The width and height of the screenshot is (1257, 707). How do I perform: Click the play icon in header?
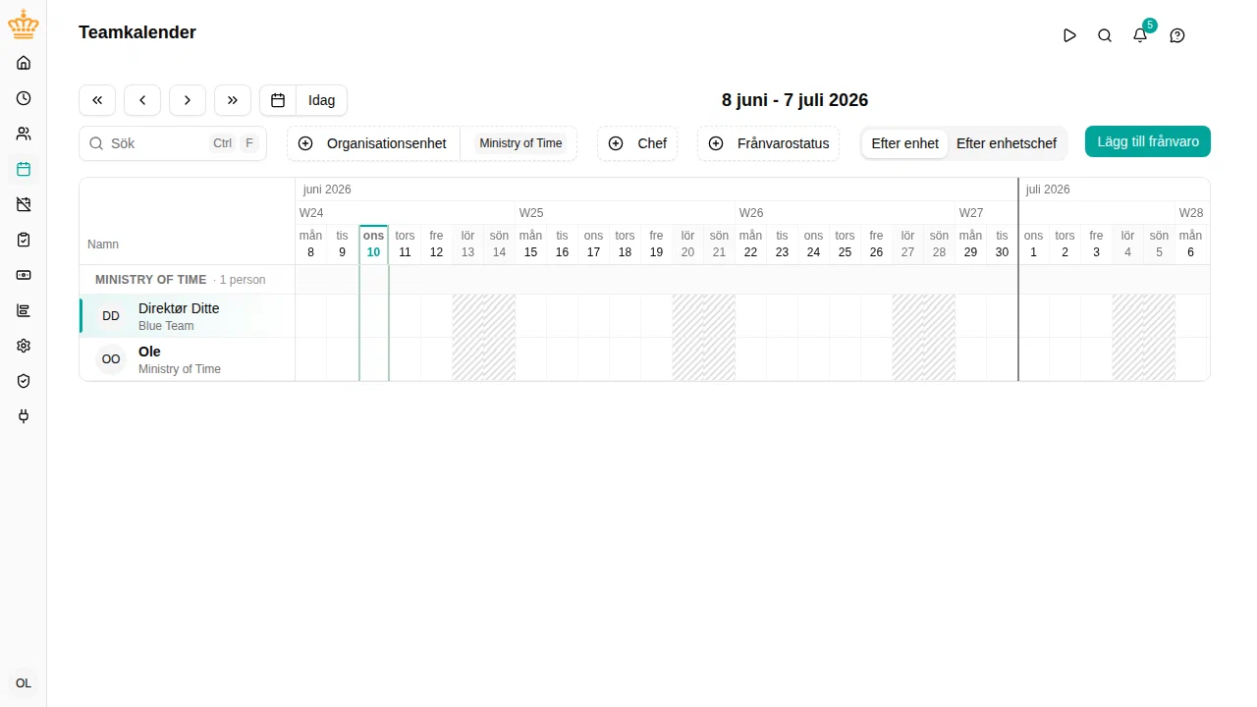point(1069,35)
